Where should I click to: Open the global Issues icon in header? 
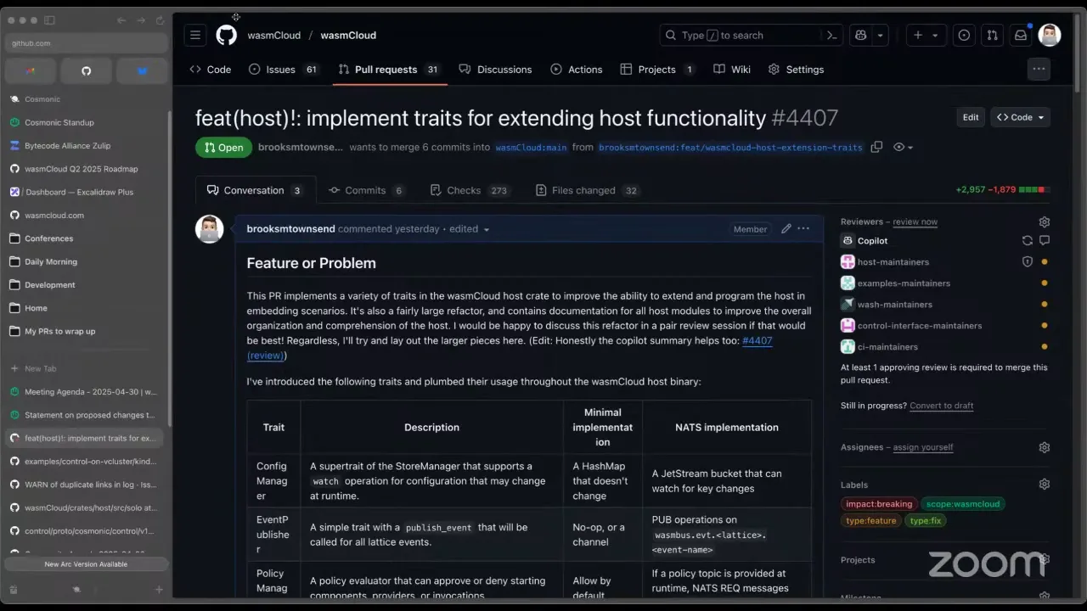(x=964, y=35)
